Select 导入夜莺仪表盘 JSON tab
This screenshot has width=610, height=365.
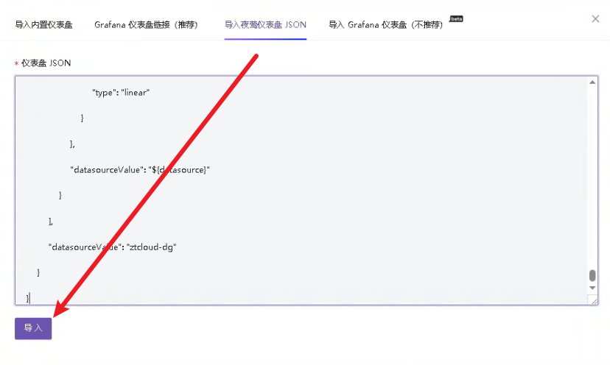coord(265,25)
